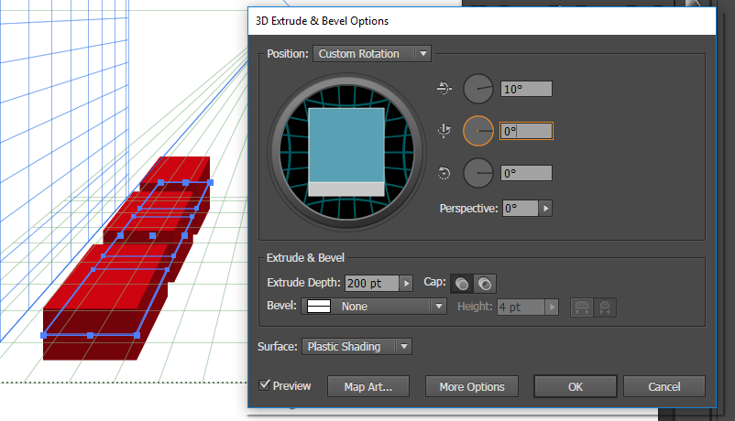This screenshot has width=735, height=421.
Task: Click the More Options button
Action: click(x=472, y=386)
